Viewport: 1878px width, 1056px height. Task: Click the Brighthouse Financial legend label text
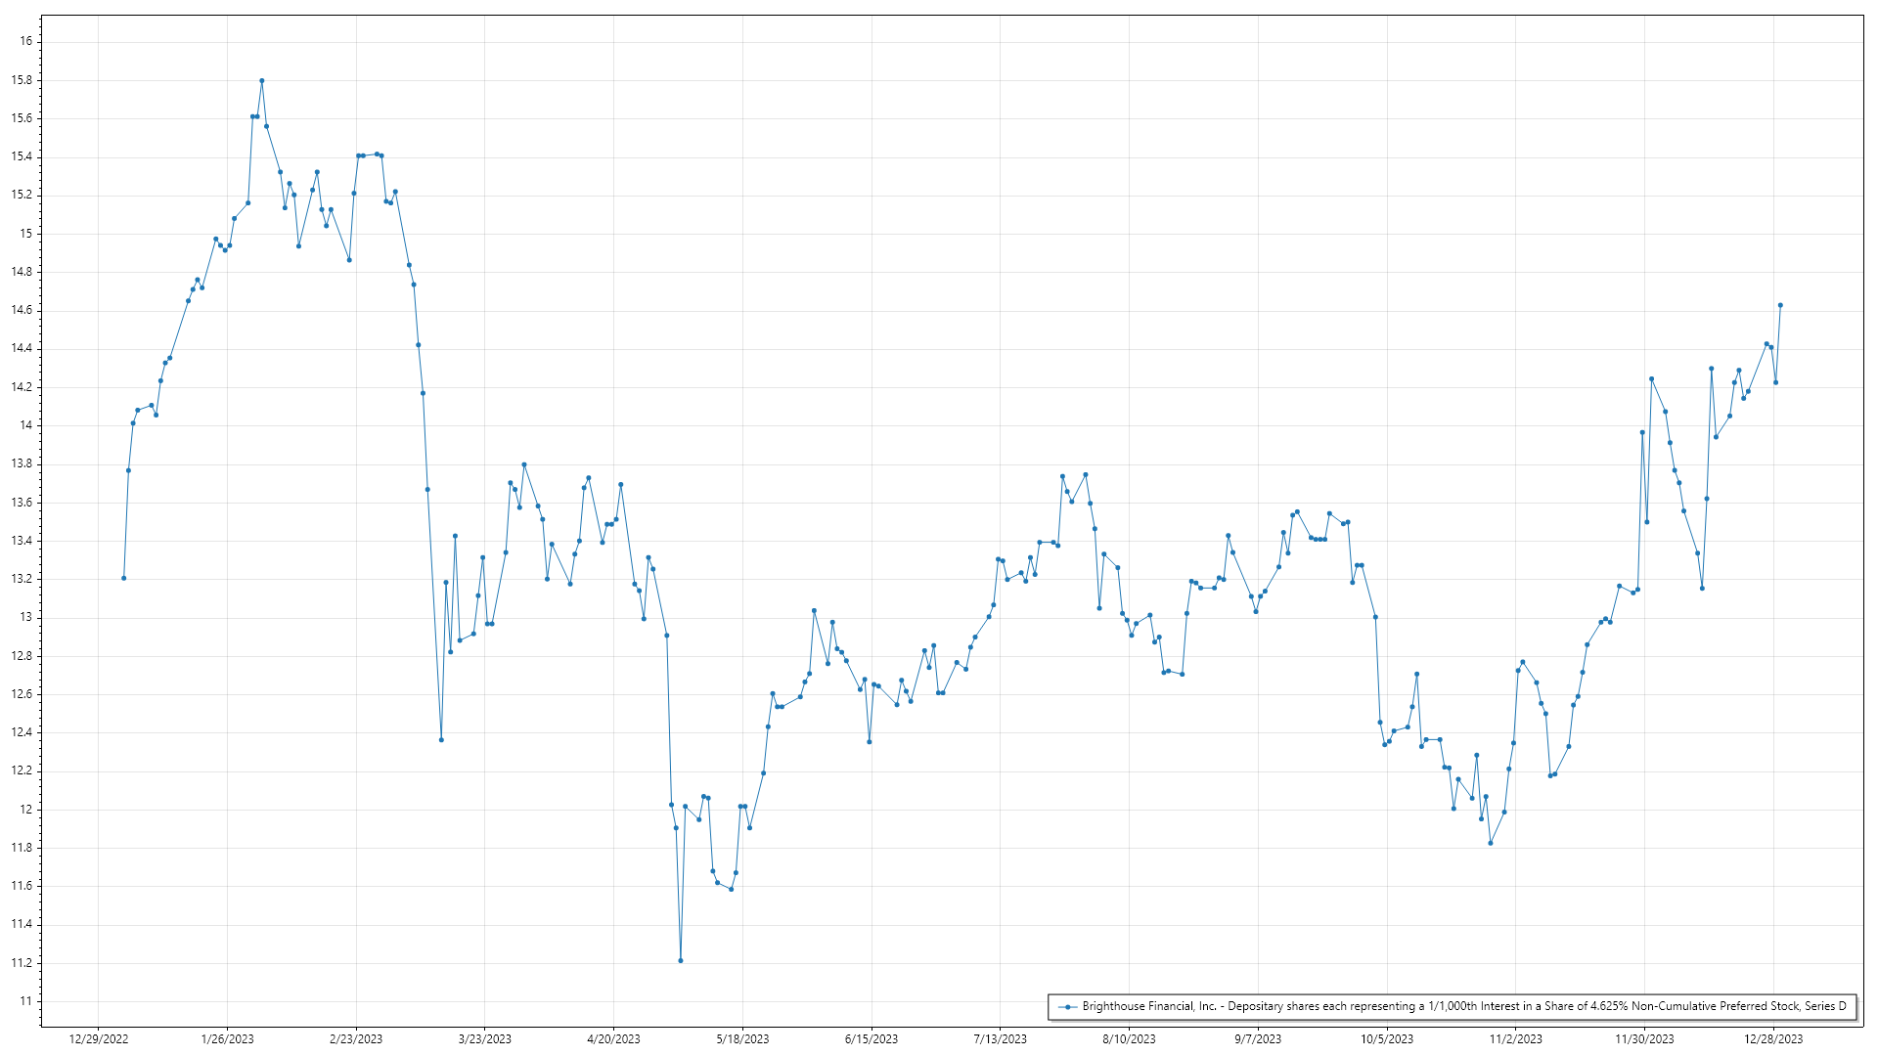(1463, 1007)
